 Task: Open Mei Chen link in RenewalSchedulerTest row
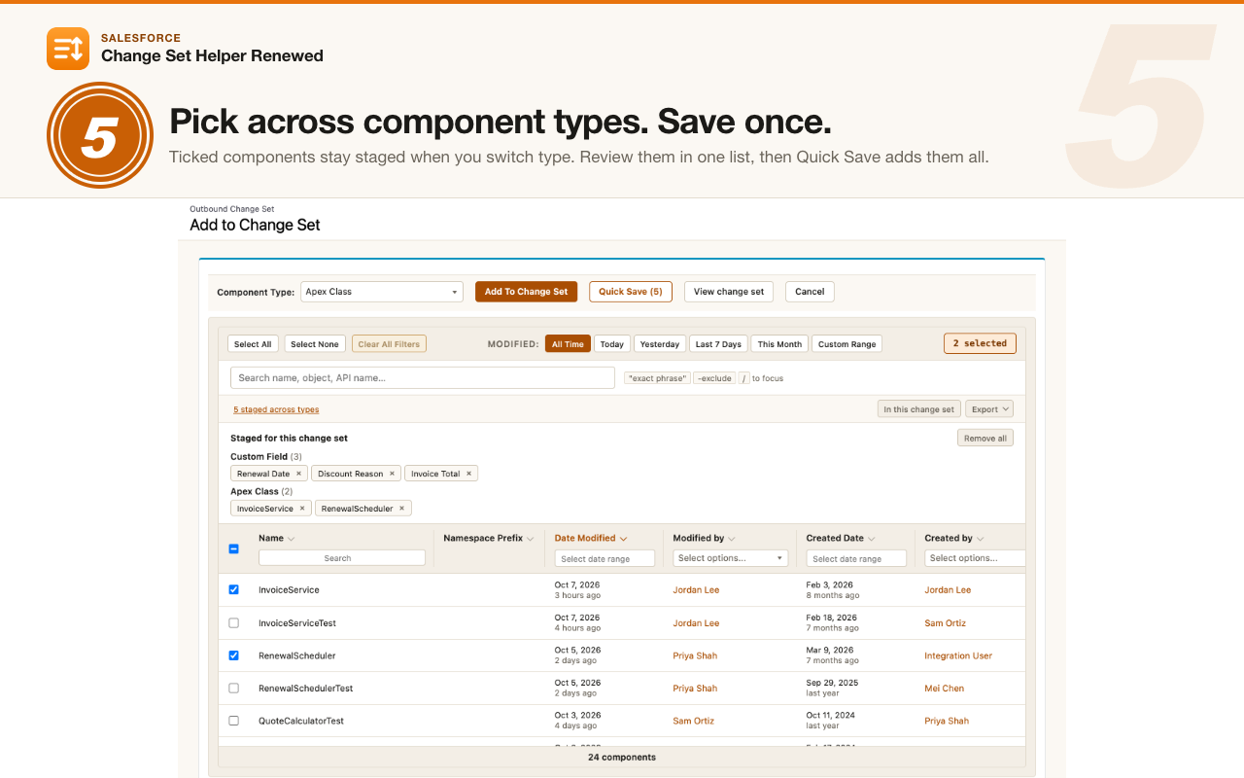click(944, 689)
